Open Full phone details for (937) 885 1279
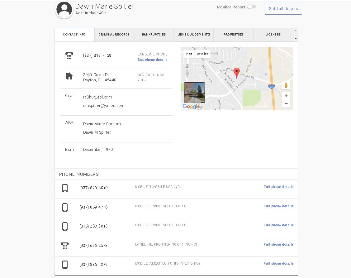Image resolution: width=351 pixels, height=278 pixels. (x=278, y=263)
